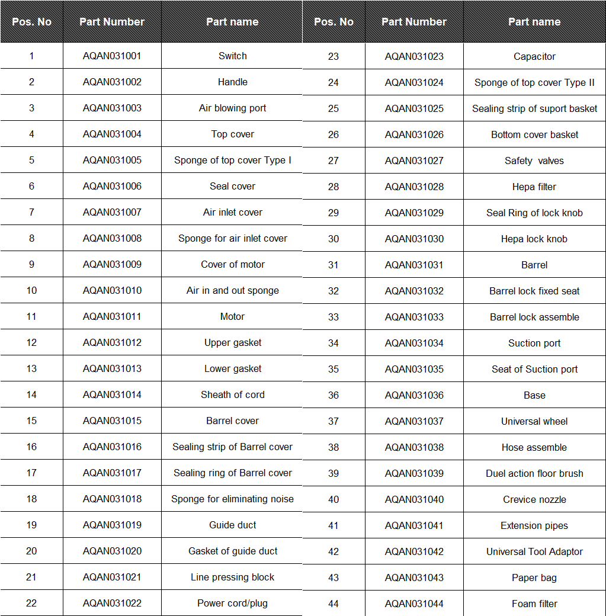Select the Safety valves cell
The image size is (606, 616).
click(534, 161)
